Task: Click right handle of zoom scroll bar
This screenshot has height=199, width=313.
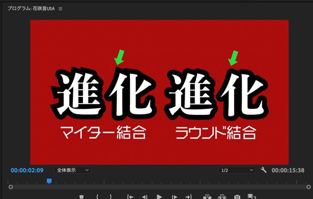Action: [308, 187]
